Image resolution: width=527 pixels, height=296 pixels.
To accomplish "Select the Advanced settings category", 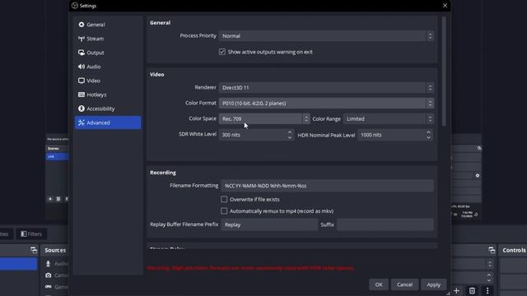I will 108,123.
